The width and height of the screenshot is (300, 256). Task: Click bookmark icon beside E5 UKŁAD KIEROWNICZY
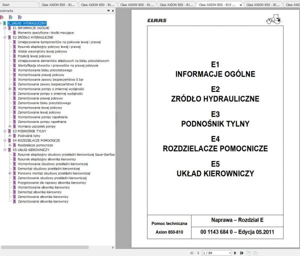(9, 150)
